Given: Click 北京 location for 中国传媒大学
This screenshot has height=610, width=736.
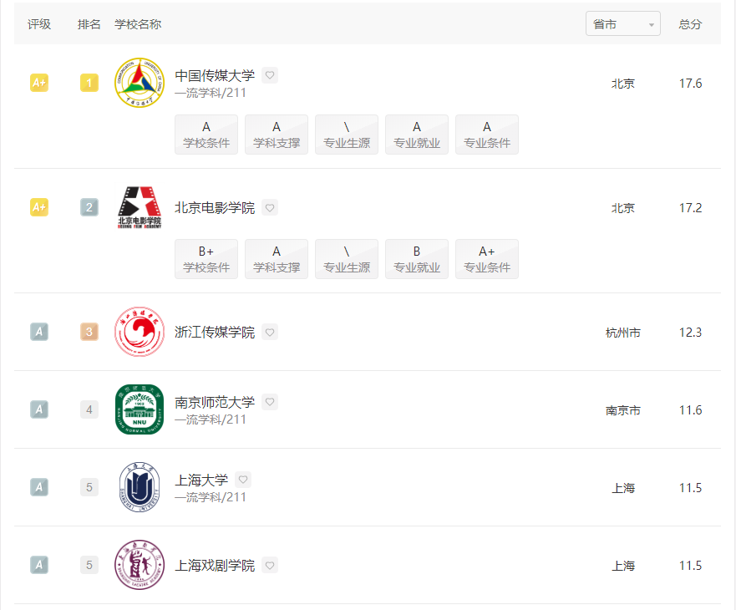Looking at the screenshot, I should tap(623, 84).
